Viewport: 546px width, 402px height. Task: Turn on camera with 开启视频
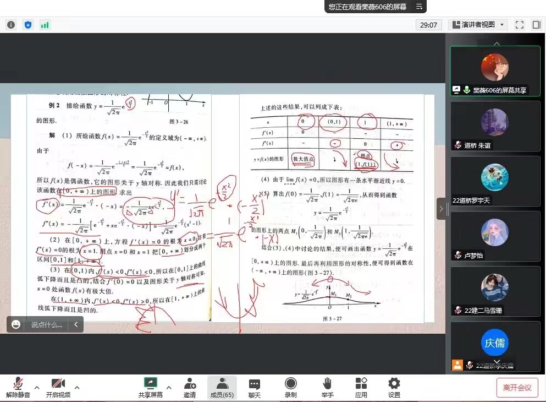(x=58, y=384)
